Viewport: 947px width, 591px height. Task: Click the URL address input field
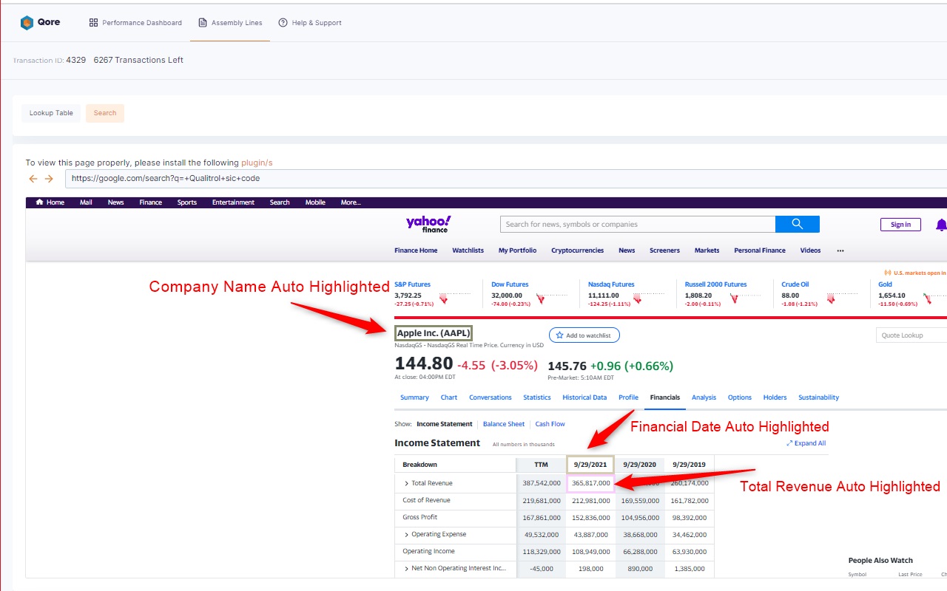click(x=503, y=179)
